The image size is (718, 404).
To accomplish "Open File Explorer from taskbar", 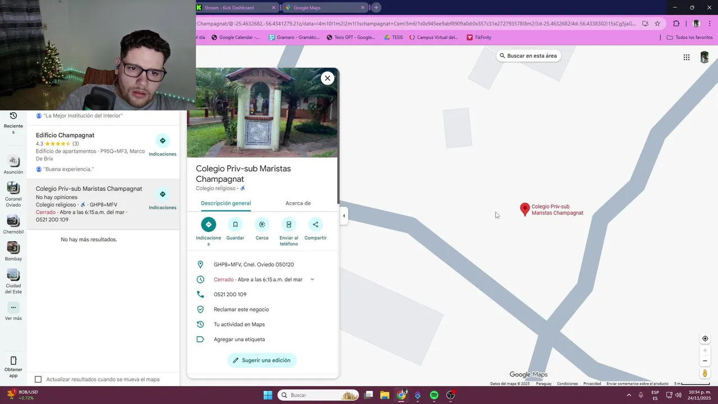I will (385, 395).
